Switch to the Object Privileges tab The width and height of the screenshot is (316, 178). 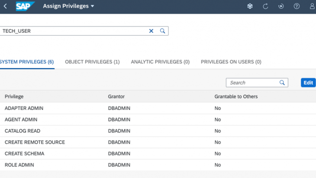92,62
